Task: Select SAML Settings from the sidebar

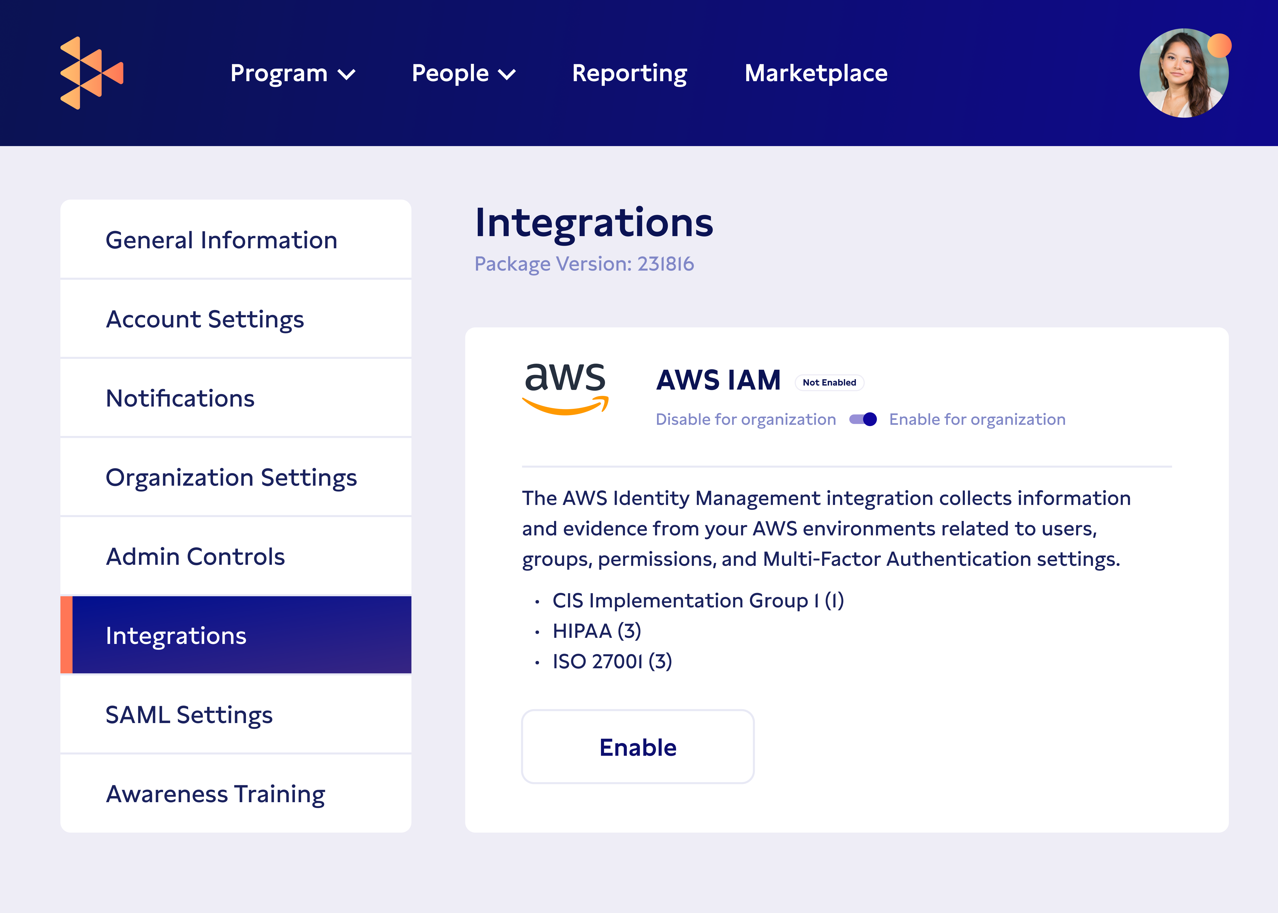Action: 189,715
